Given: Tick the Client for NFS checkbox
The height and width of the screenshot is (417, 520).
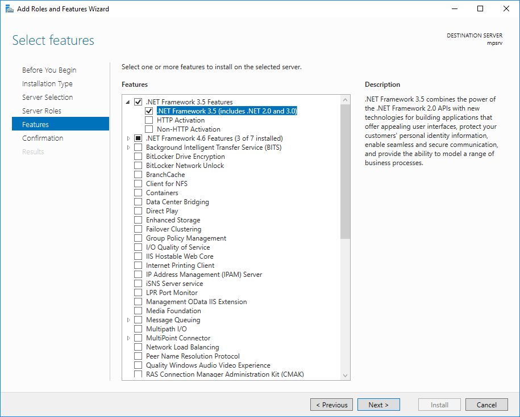Looking at the screenshot, I should tap(138, 184).
